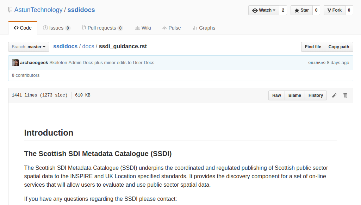Open the Pull requests tab

tap(102, 28)
